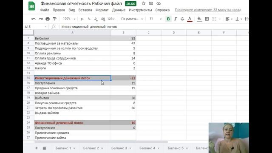Click the .XLSX file format badge
The image size is (272, 153).
click(130, 4)
